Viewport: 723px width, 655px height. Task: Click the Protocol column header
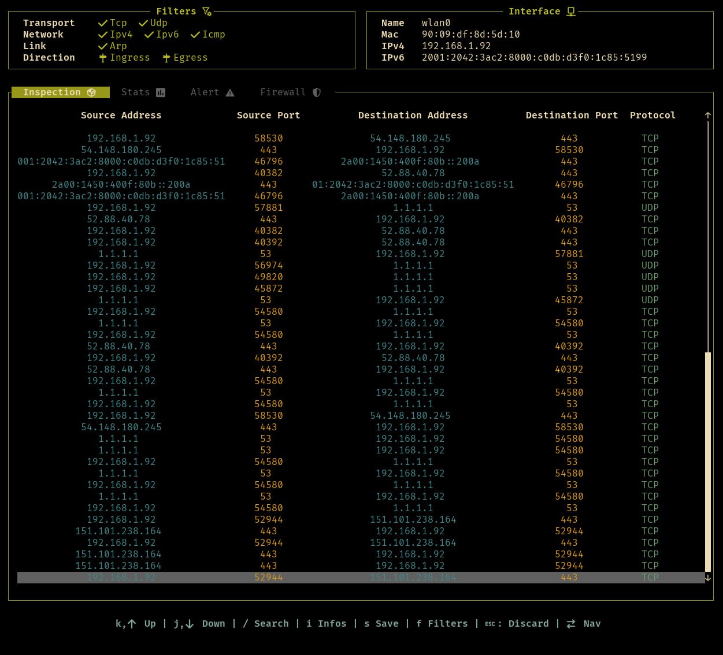(653, 116)
